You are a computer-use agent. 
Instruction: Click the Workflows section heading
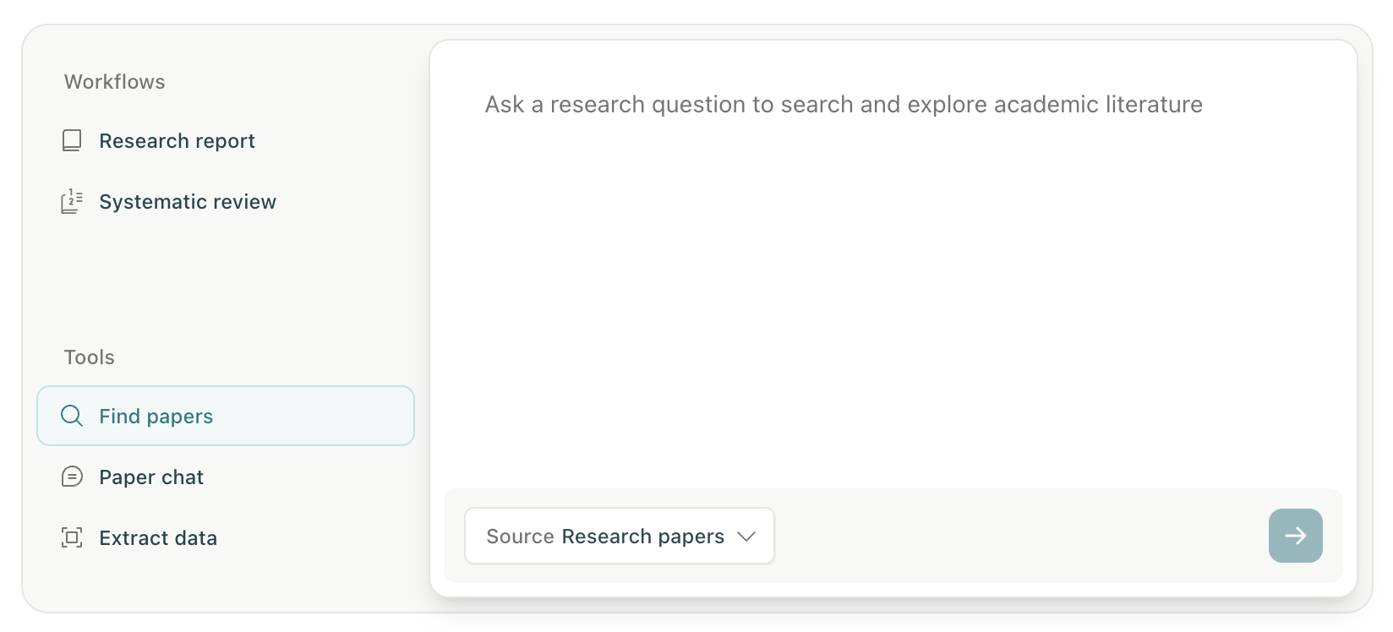[x=115, y=82]
